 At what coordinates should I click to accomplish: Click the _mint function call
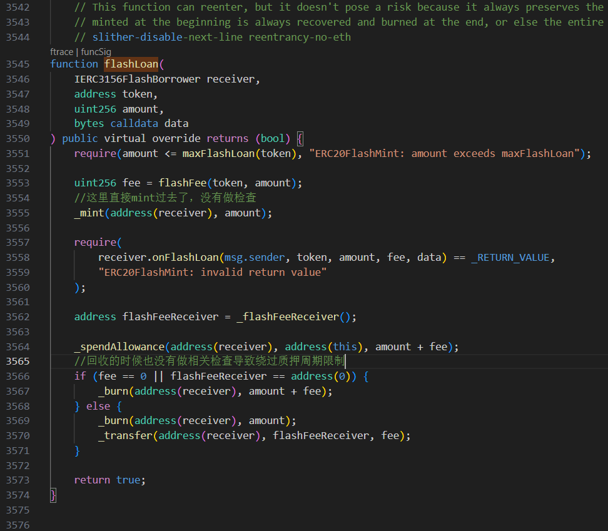click(89, 213)
